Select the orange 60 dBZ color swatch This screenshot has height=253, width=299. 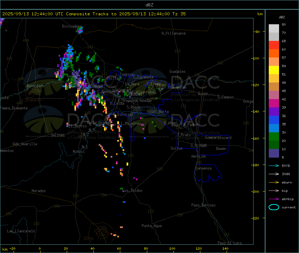[274, 54]
